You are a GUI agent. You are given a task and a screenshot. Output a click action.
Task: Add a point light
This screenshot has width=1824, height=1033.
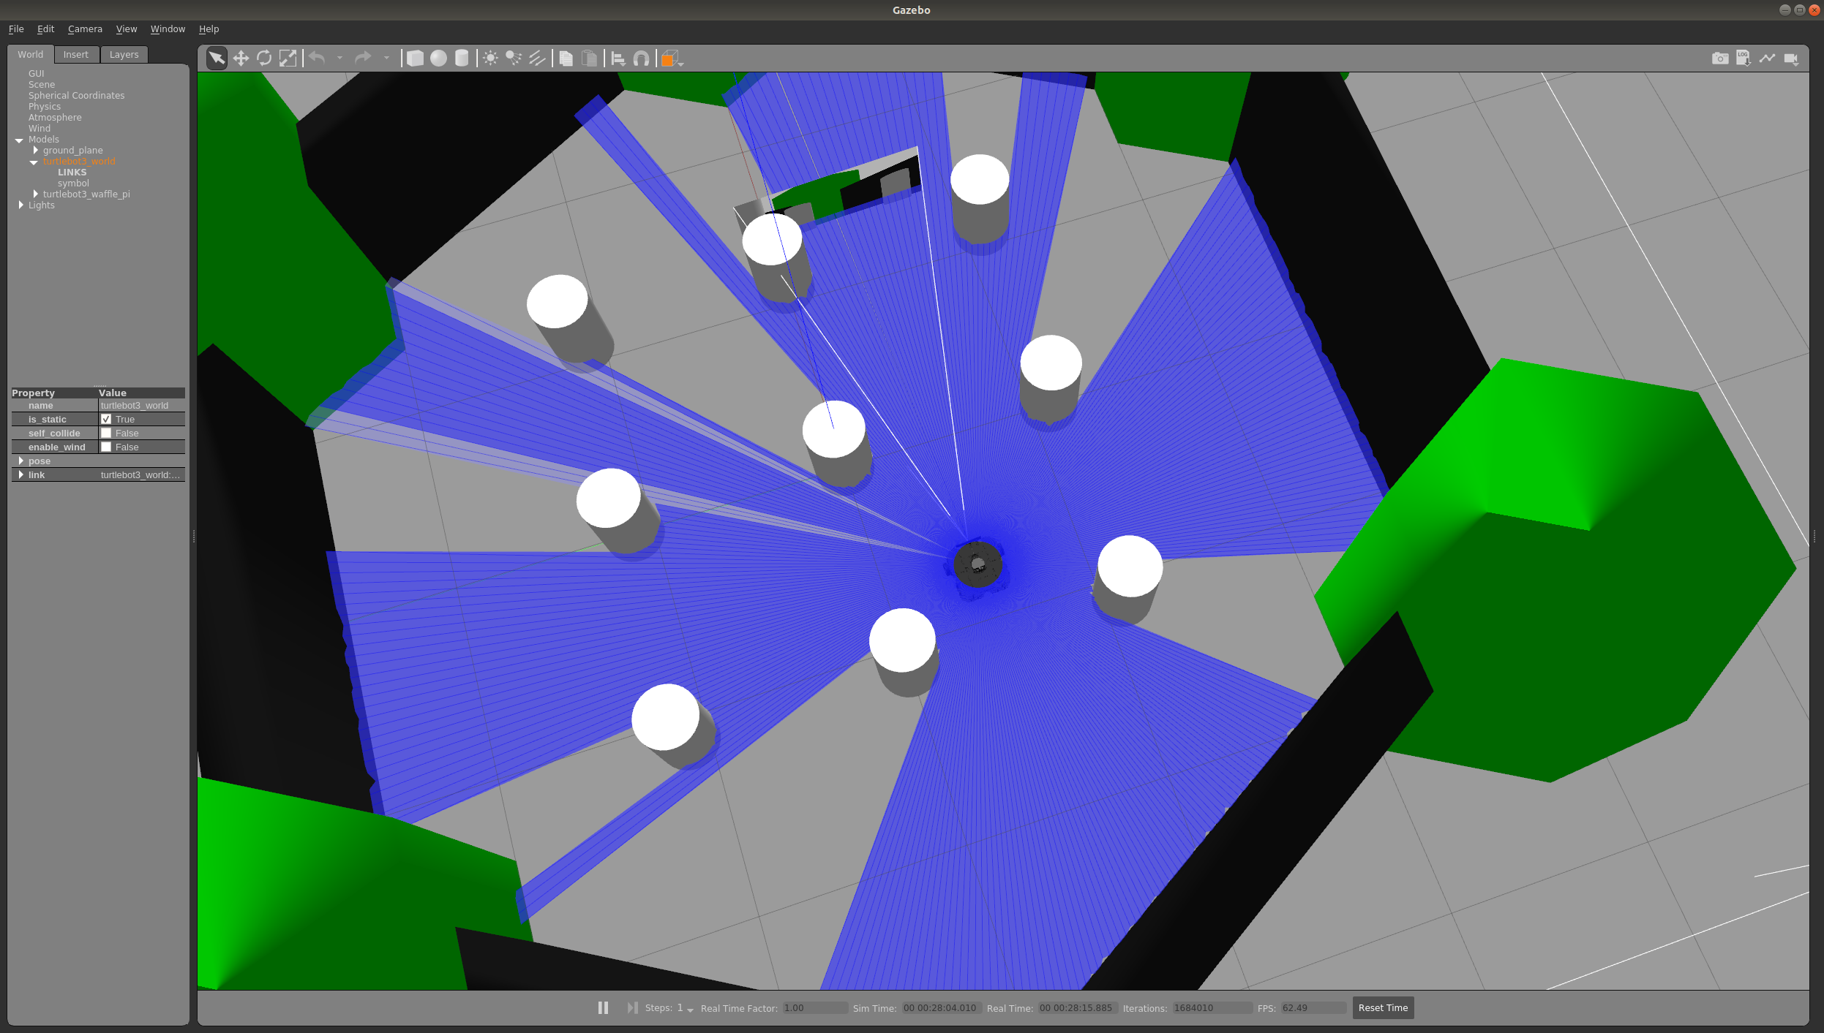point(490,58)
